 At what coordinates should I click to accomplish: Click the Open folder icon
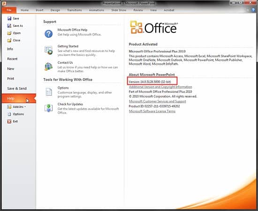9,33
